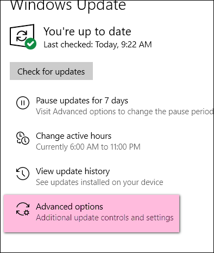
Task: Click the Windows Update page heading
Action: (68, 5)
